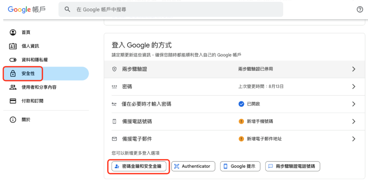Click the 在 Google 帳戶中搜尋 search field
The height and width of the screenshot is (183, 368).
pyautogui.click(x=171, y=9)
